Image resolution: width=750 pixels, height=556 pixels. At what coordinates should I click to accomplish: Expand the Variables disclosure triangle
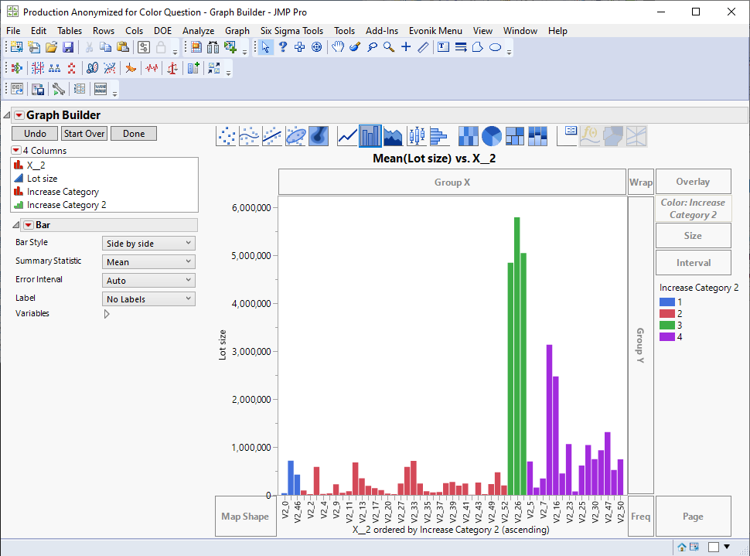pyautogui.click(x=107, y=314)
